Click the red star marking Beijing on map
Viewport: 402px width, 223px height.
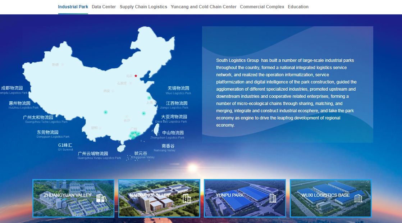click(x=136, y=76)
